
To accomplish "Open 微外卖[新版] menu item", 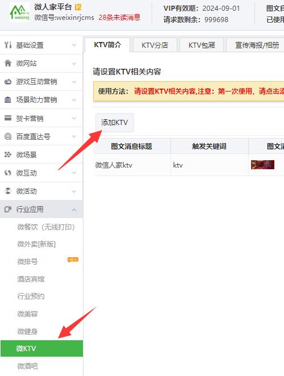I will pos(36,244).
